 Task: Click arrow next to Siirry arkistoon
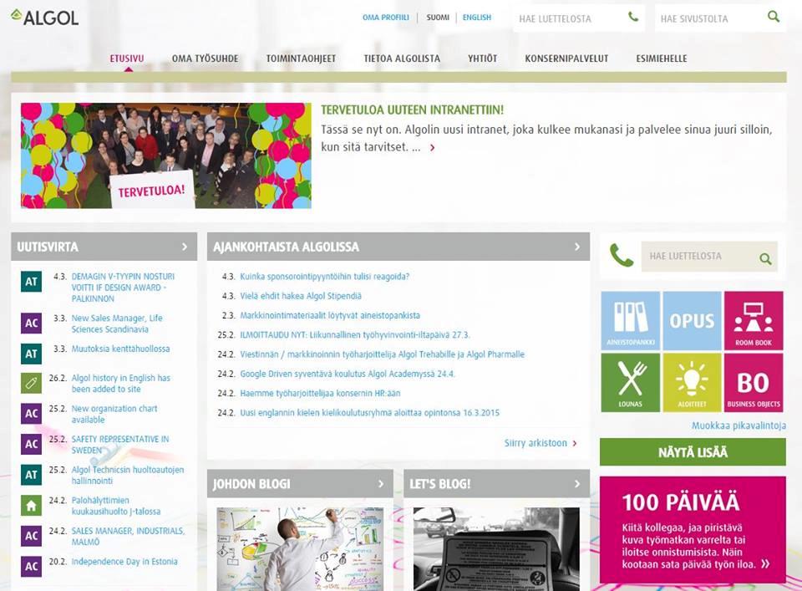(575, 443)
